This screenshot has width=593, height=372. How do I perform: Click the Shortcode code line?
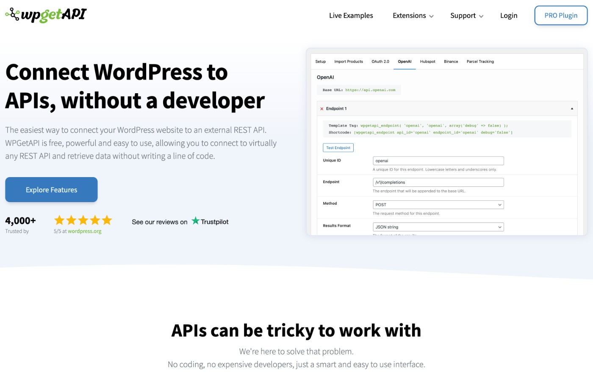click(x=421, y=133)
